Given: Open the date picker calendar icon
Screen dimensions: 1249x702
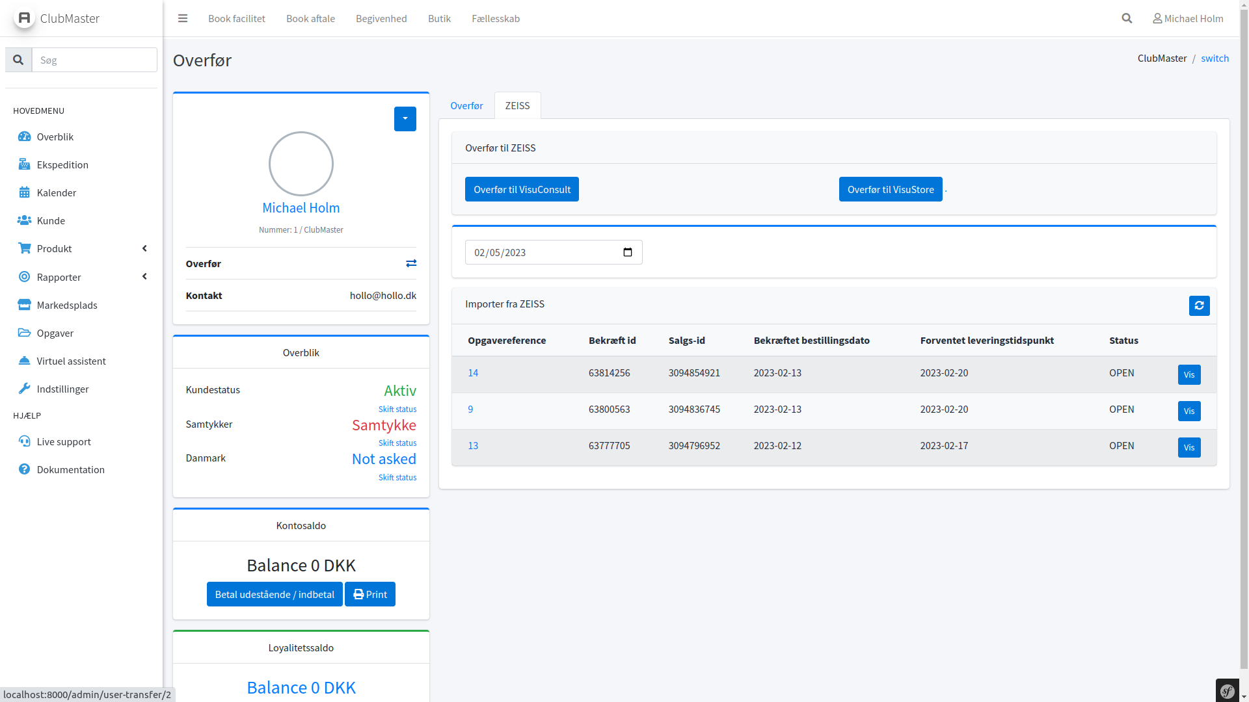Looking at the screenshot, I should 628,252.
